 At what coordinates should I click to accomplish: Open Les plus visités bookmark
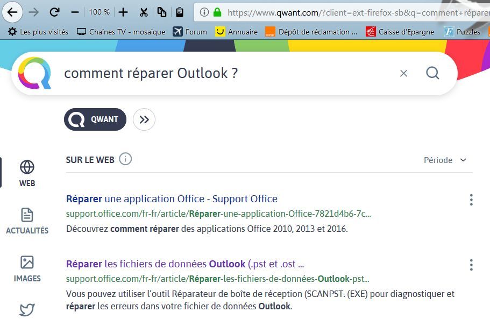(x=38, y=32)
